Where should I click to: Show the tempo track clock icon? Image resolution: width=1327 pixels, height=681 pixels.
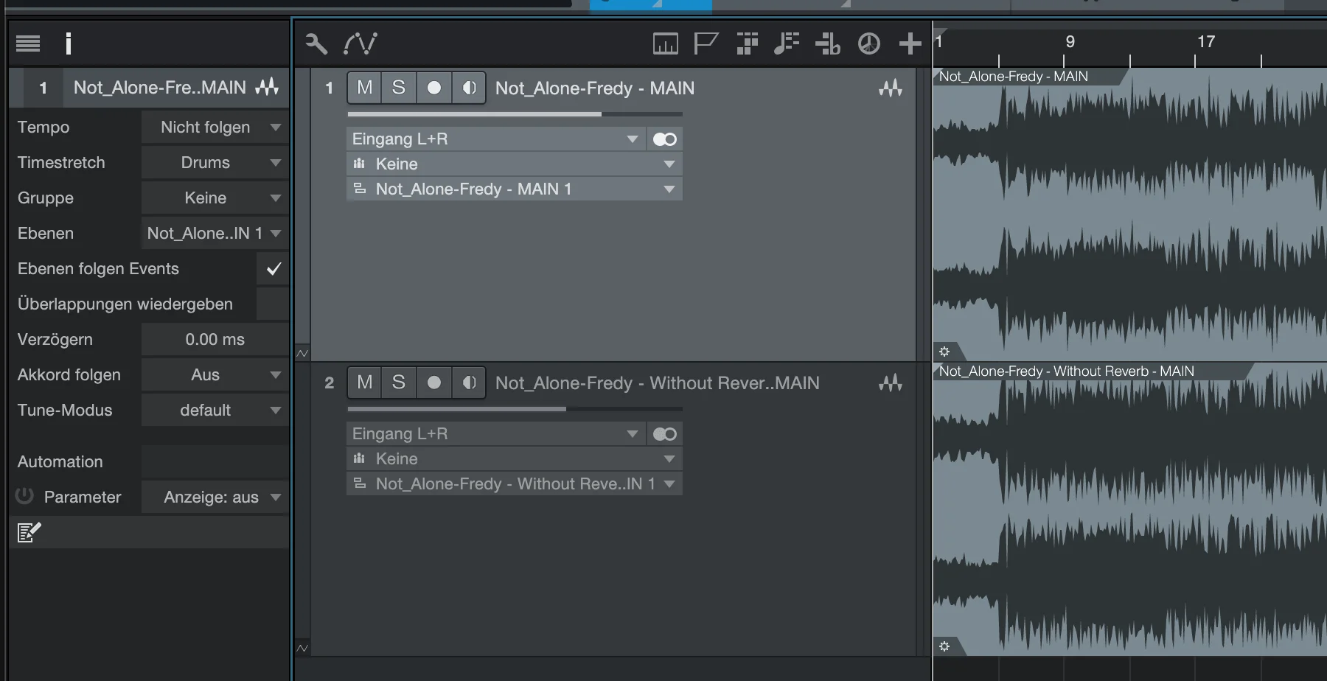coord(869,44)
